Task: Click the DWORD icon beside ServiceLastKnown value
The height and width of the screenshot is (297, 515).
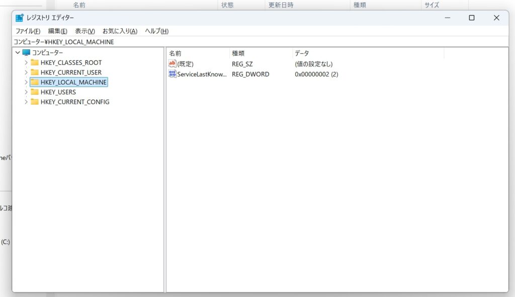Action: (172, 74)
